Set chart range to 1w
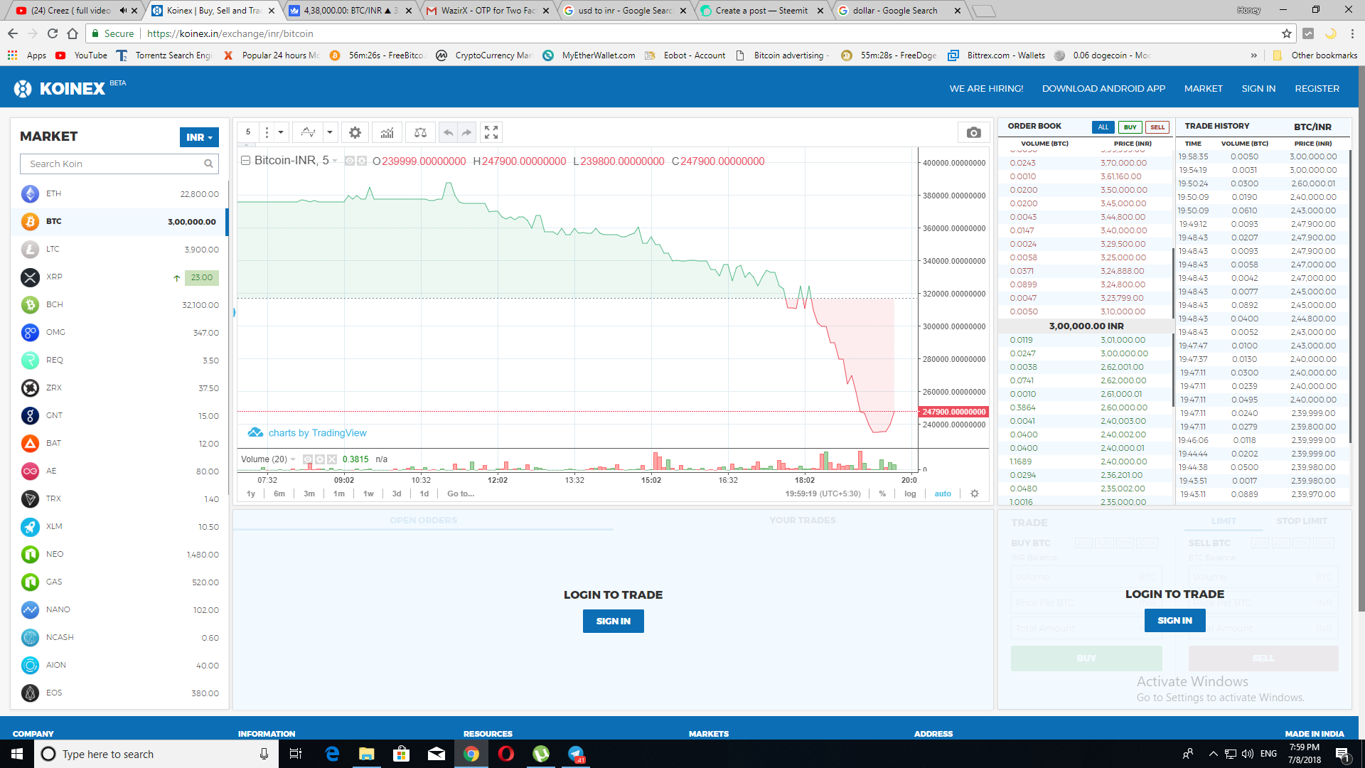Screen dimensions: 1365x768 (x=368, y=494)
